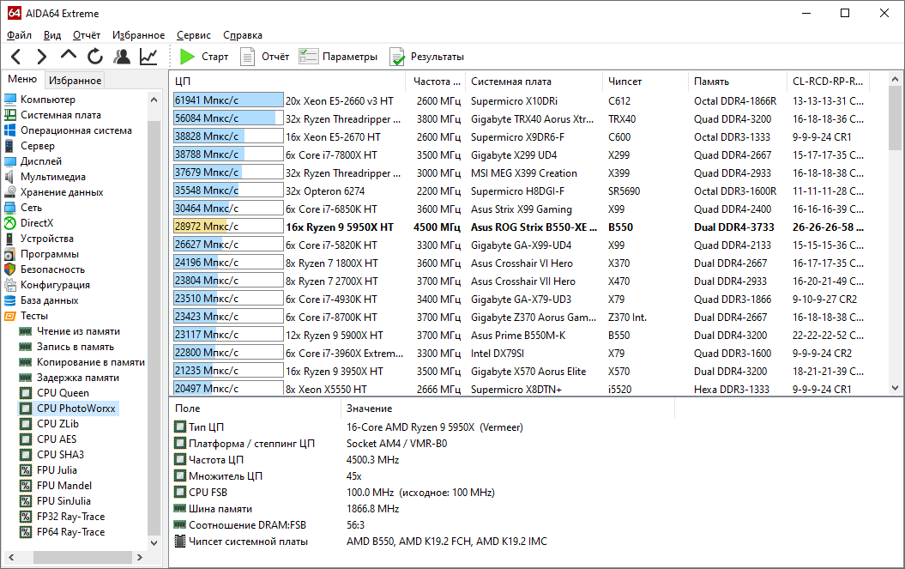
Task: Open the Вид menu
Action: (52, 35)
